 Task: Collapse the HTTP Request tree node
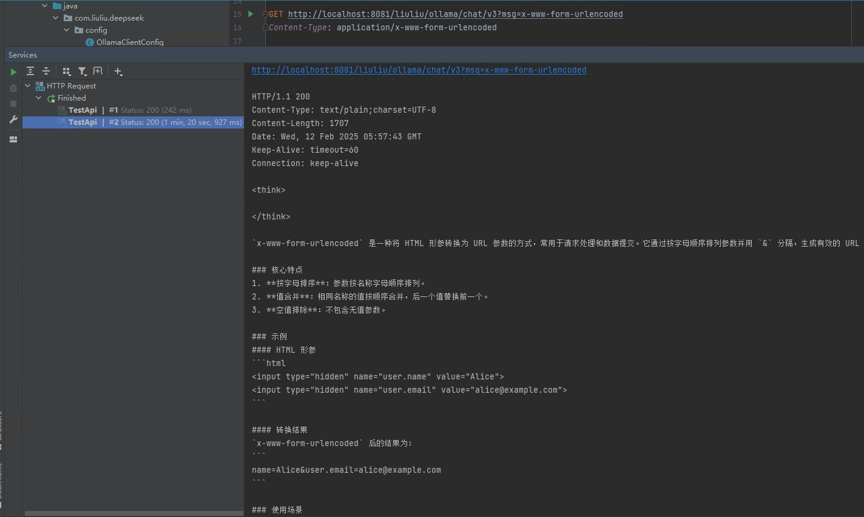pyautogui.click(x=28, y=86)
